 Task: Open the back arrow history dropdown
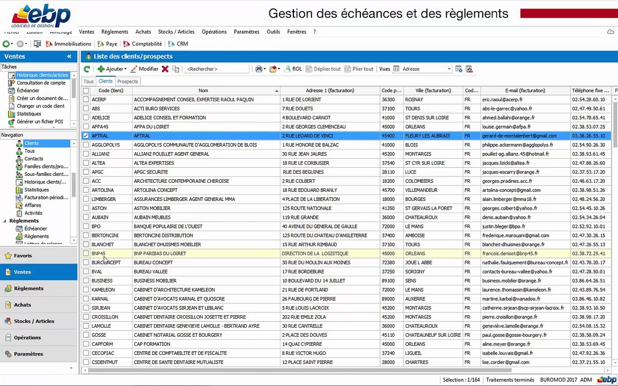click(x=12, y=44)
